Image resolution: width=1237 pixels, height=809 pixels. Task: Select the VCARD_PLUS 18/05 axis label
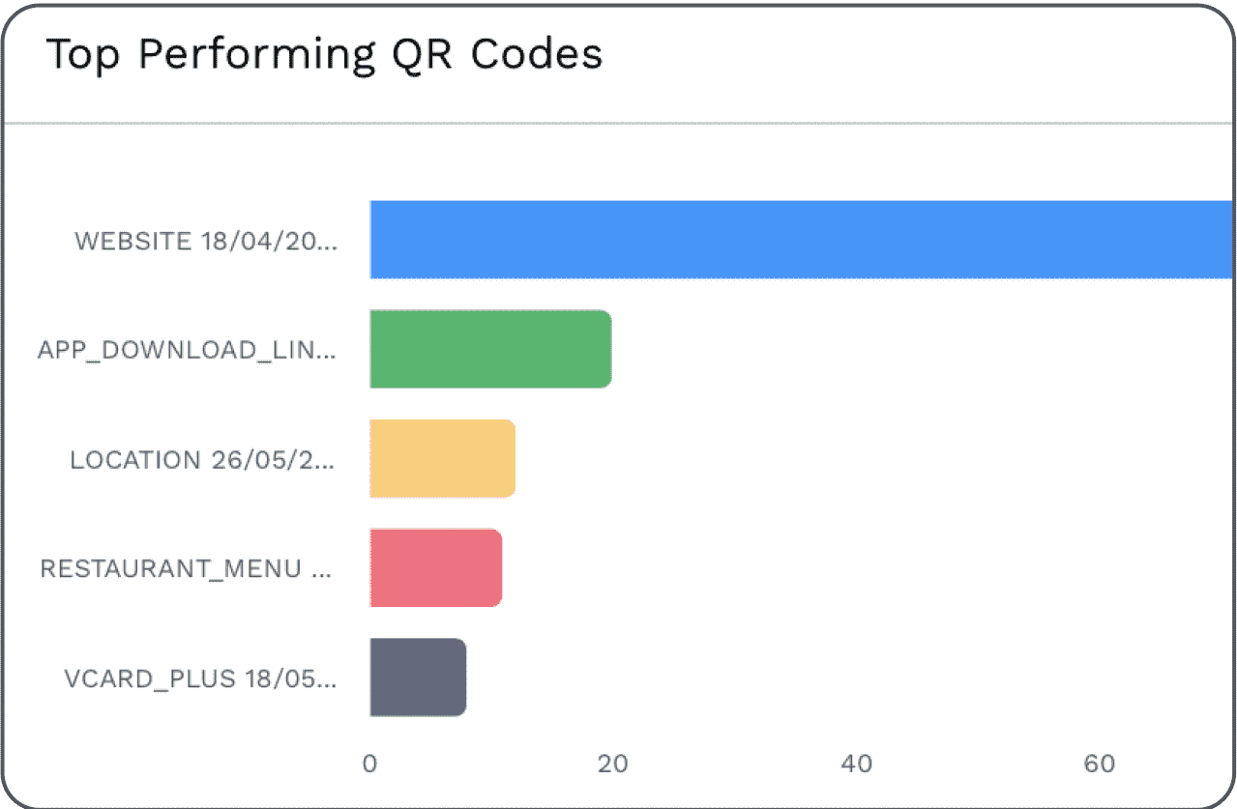(x=200, y=678)
